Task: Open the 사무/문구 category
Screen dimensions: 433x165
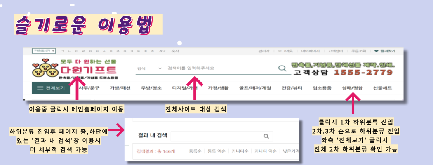Action: click(x=89, y=88)
